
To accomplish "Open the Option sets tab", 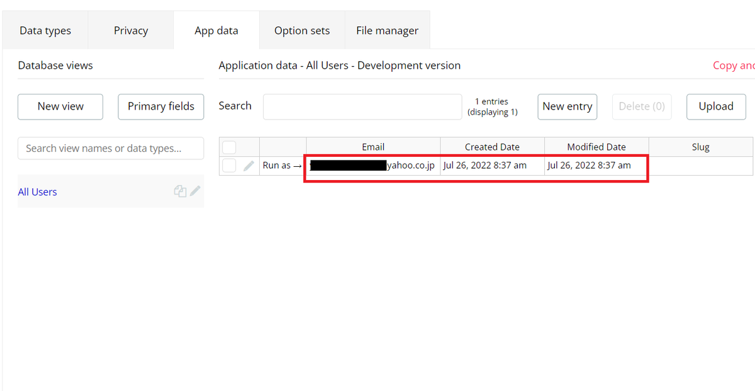I will [x=302, y=30].
